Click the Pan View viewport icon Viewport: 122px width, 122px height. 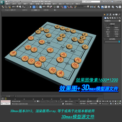coord(116,104)
